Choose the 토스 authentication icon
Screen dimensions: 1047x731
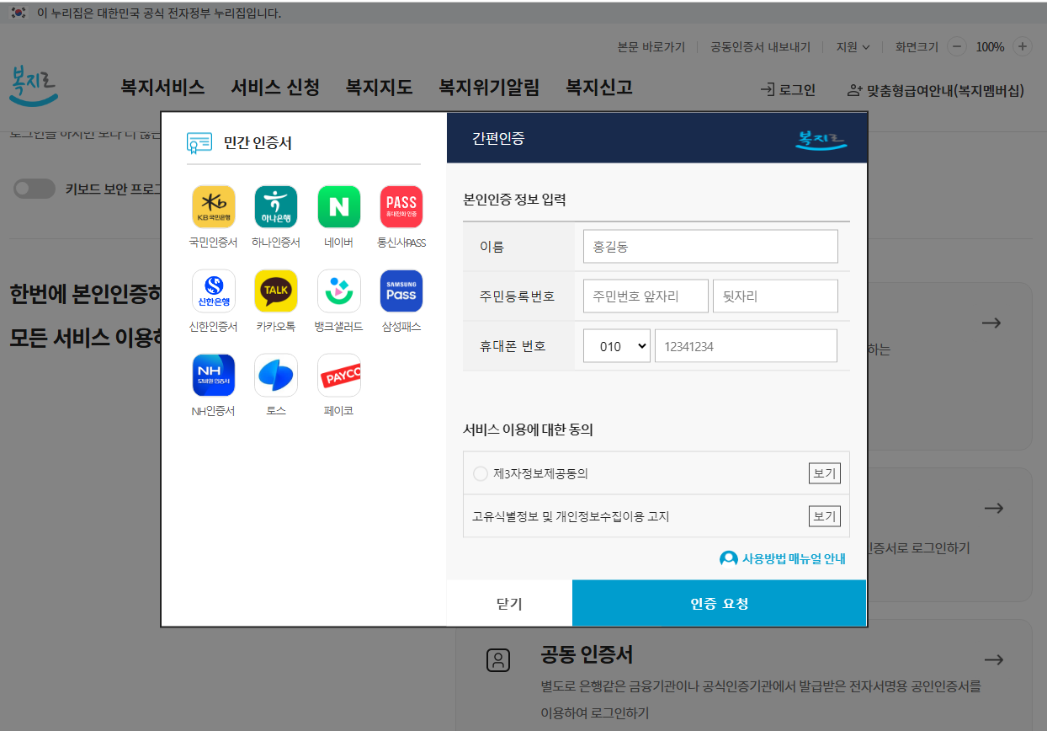(276, 376)
